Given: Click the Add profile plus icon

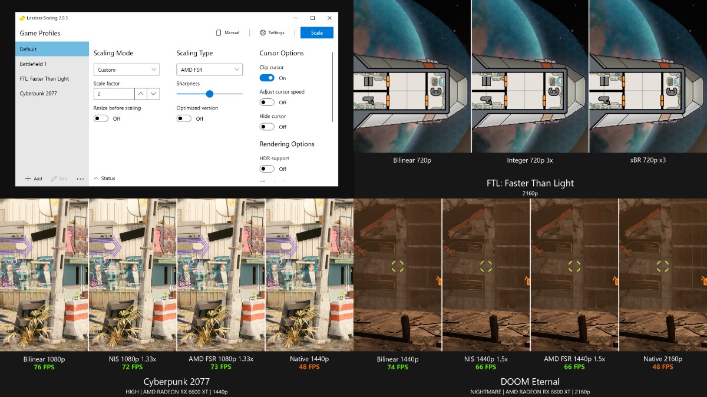Looking at the screenshot, I should (28, 178).
